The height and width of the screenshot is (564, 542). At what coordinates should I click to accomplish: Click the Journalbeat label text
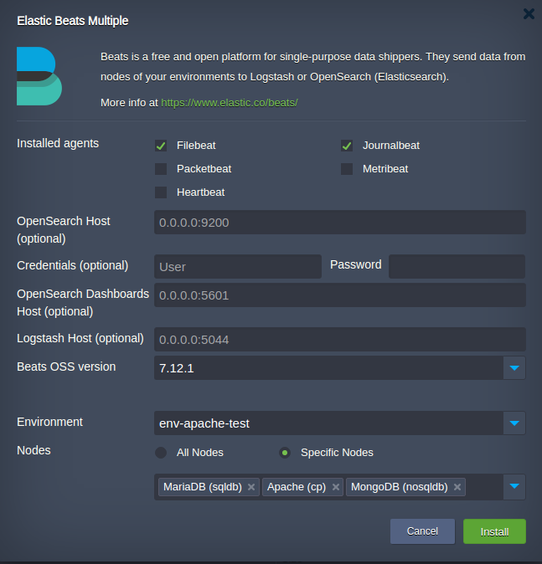click(x=391, y=146)
